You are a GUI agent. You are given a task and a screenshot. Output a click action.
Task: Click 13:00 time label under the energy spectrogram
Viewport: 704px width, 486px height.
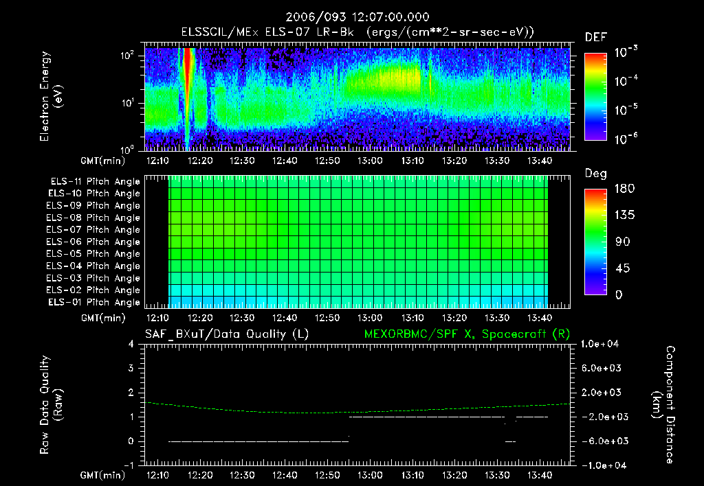pos(369,161)
